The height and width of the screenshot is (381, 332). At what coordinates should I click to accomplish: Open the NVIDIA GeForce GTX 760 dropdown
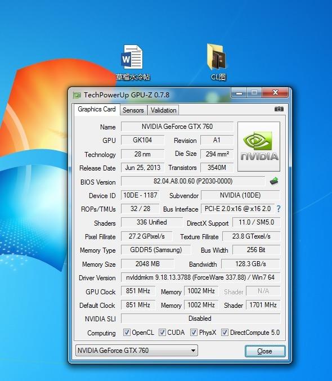coord(137,351)
